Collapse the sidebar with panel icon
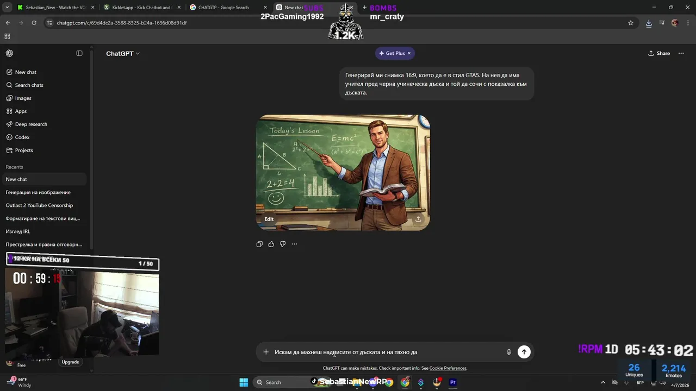 (x=79, y=53)
